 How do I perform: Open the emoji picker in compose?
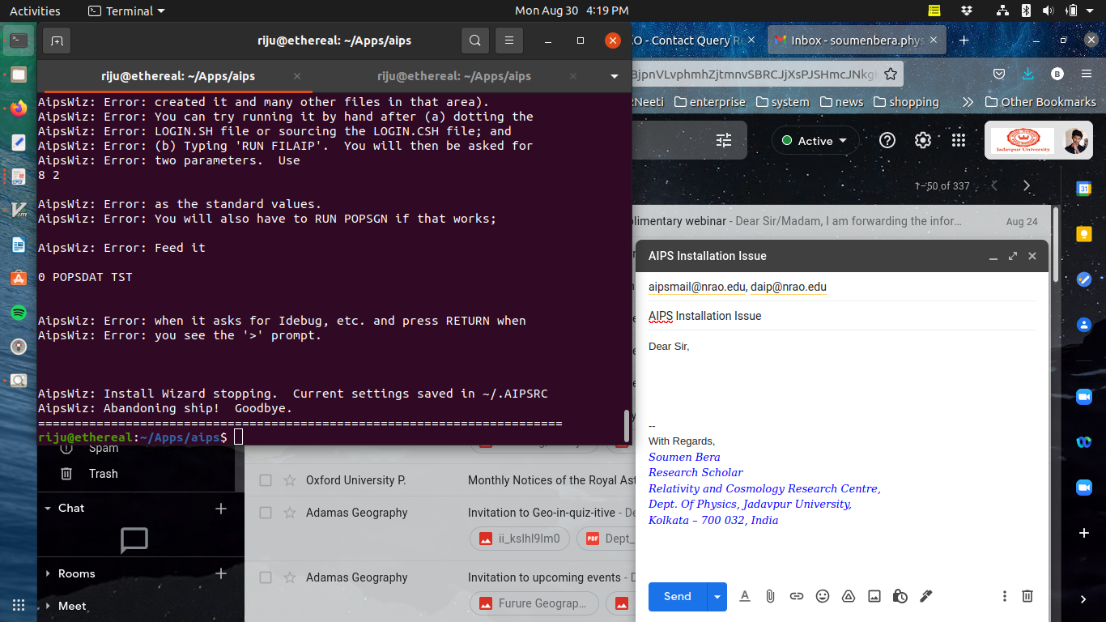pyautogui.click(x=823, y=596)
